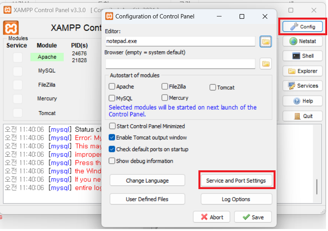Toggle MySQL service install box
Image resolution: width=328 pixels, height=231 pixels.
(x=18, y=71)
